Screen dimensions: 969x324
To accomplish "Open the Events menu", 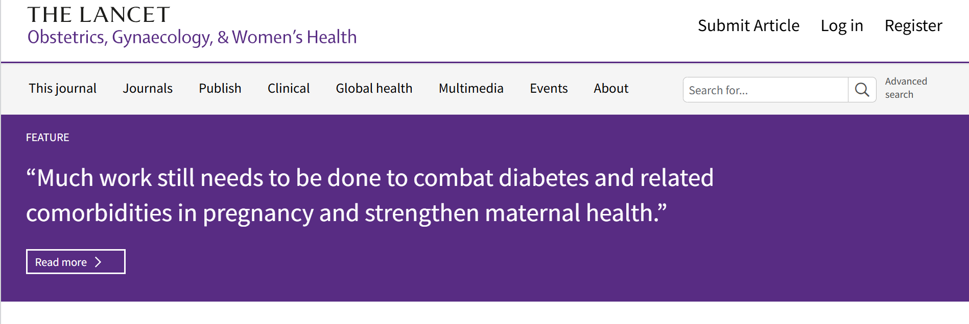I will click(549, 88).
